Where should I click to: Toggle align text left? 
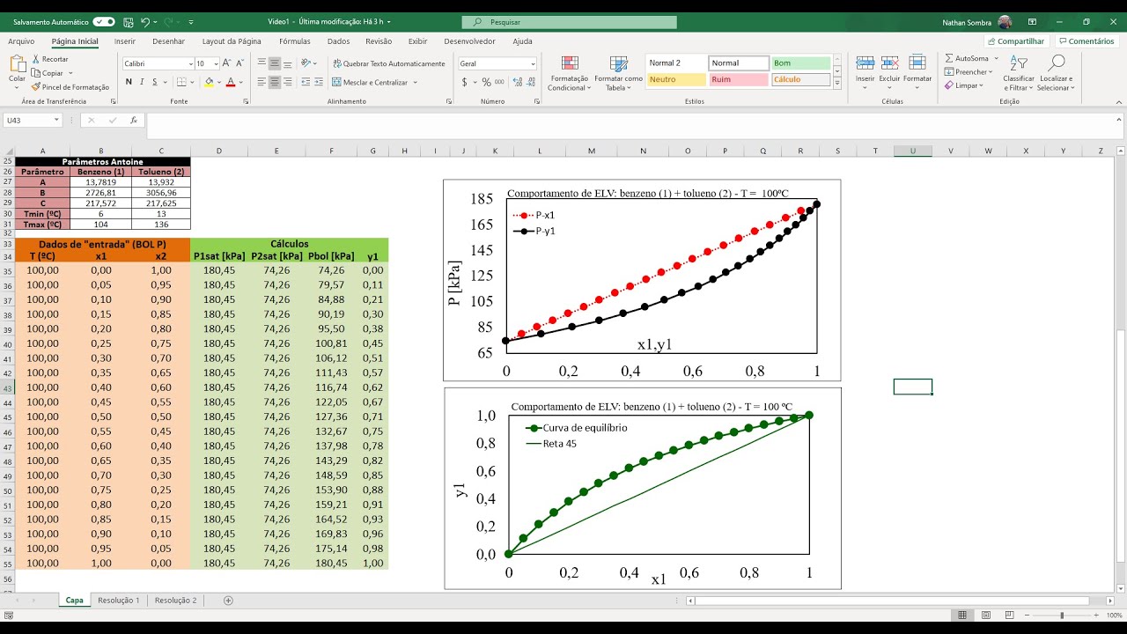click(x=261, y=82)
